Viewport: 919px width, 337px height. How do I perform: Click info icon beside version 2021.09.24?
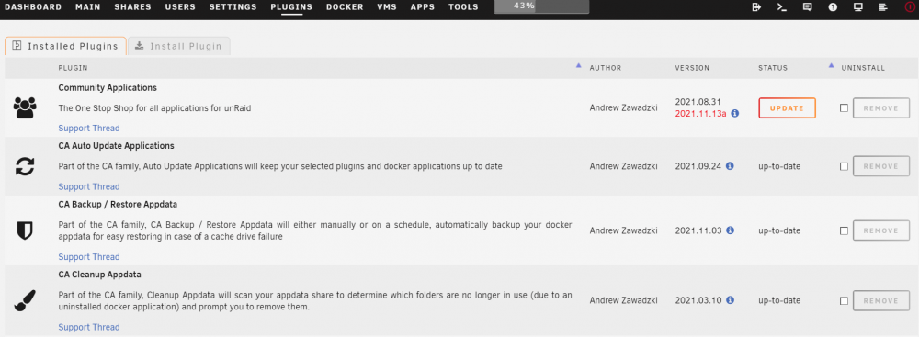730,166
